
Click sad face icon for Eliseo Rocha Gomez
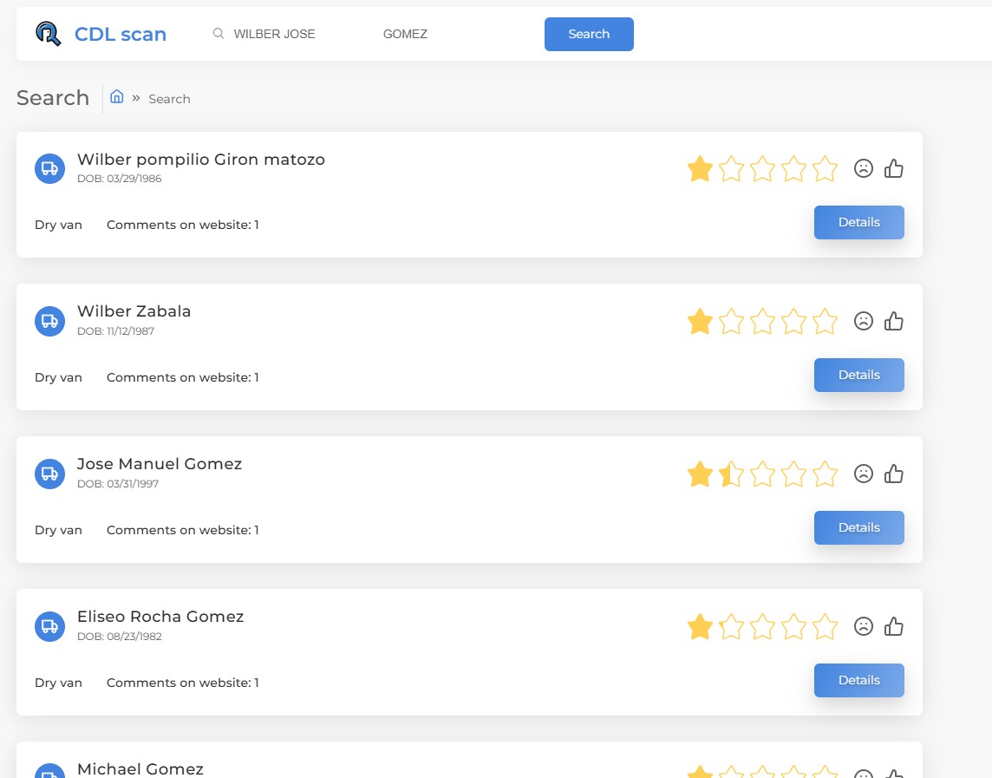coord(863,626)
